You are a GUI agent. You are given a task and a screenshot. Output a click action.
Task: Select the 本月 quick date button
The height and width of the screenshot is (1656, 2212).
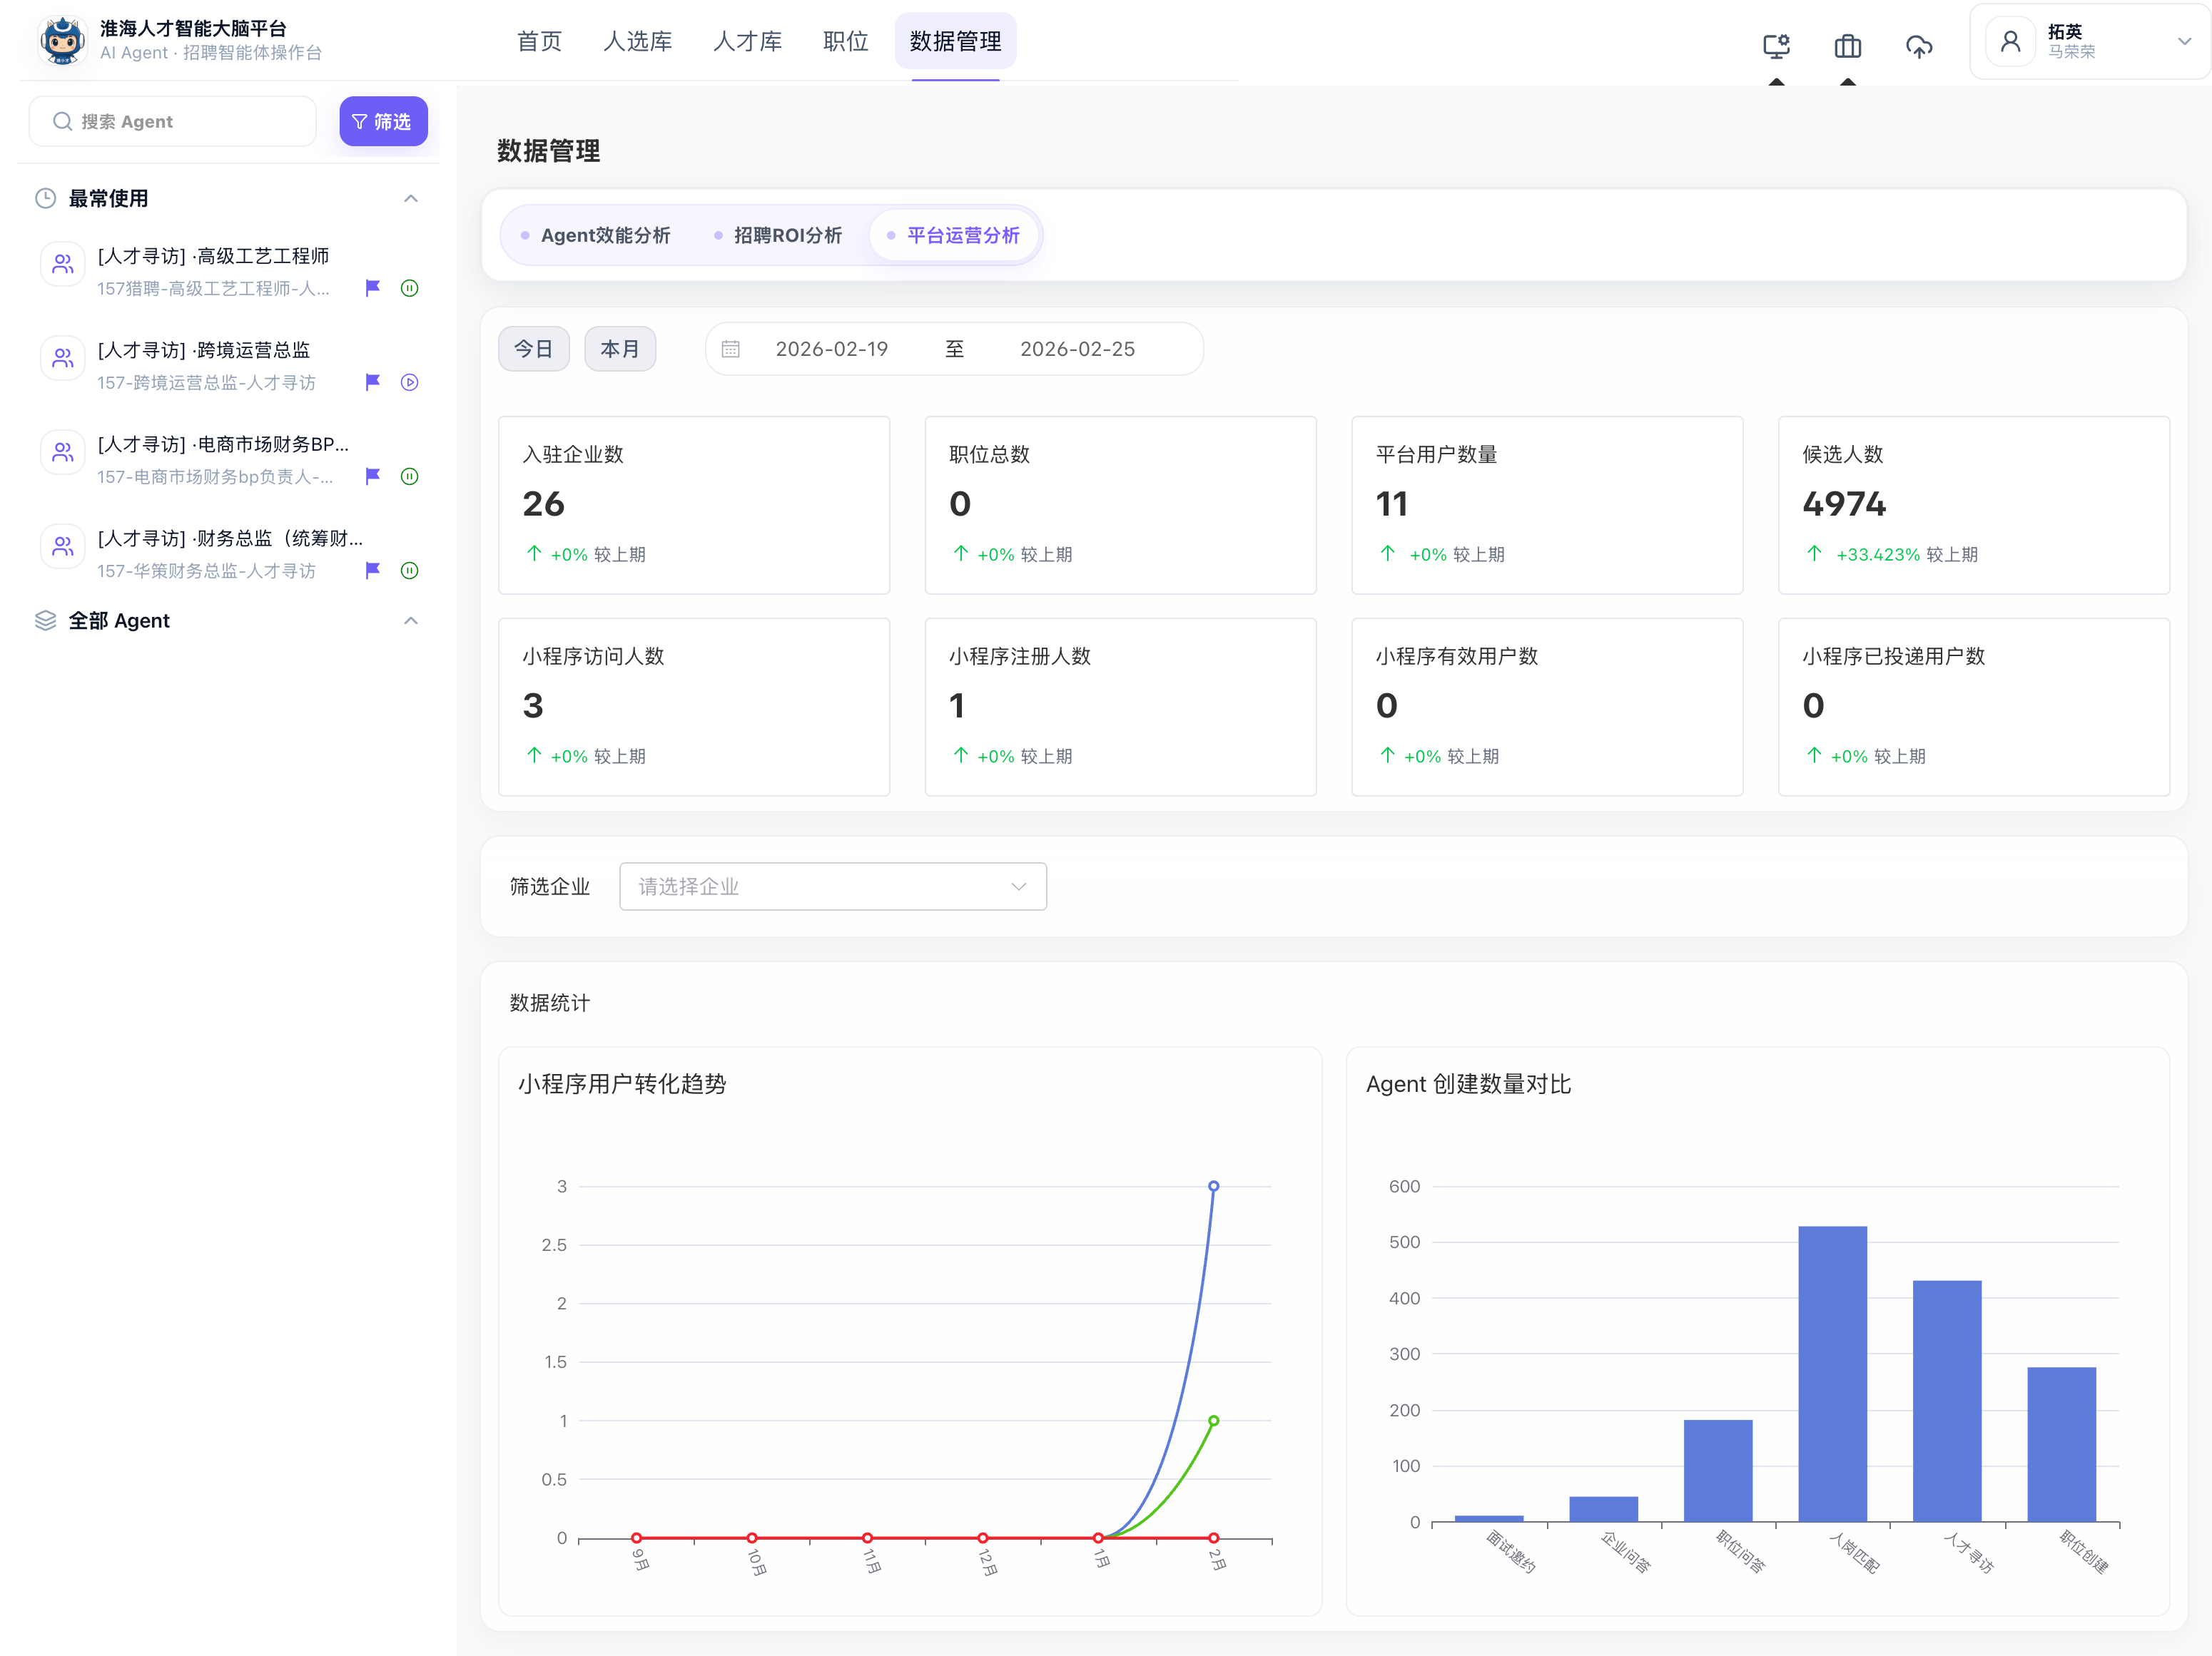(x=619, y=349)
